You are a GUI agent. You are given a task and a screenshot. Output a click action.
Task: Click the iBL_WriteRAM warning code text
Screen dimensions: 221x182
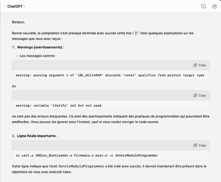pyautogui.click(x=110, y=75)
